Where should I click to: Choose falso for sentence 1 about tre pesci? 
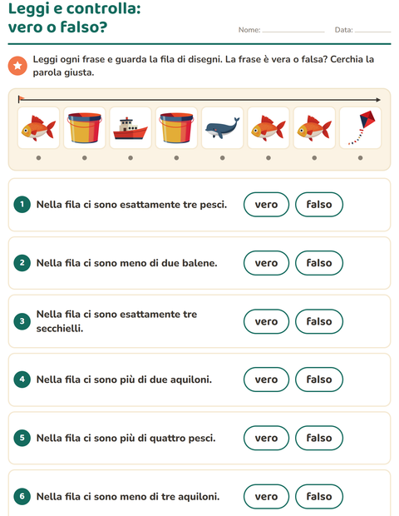pos(319,205)
